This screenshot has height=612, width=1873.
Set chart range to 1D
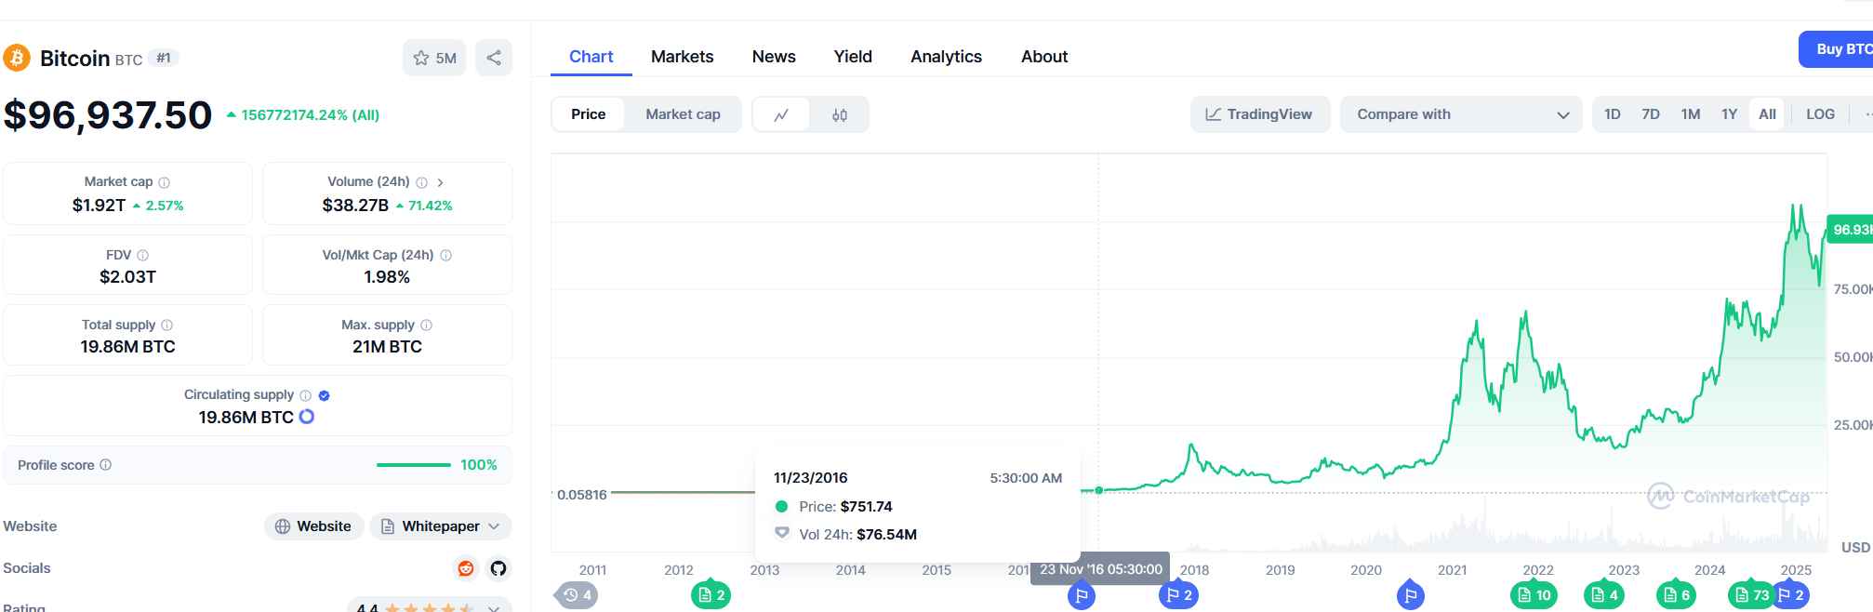tap(1612, 114)
